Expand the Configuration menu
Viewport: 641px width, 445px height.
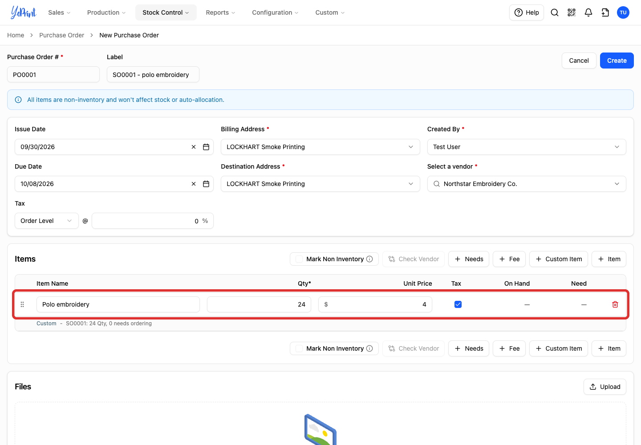click(275, 12)
